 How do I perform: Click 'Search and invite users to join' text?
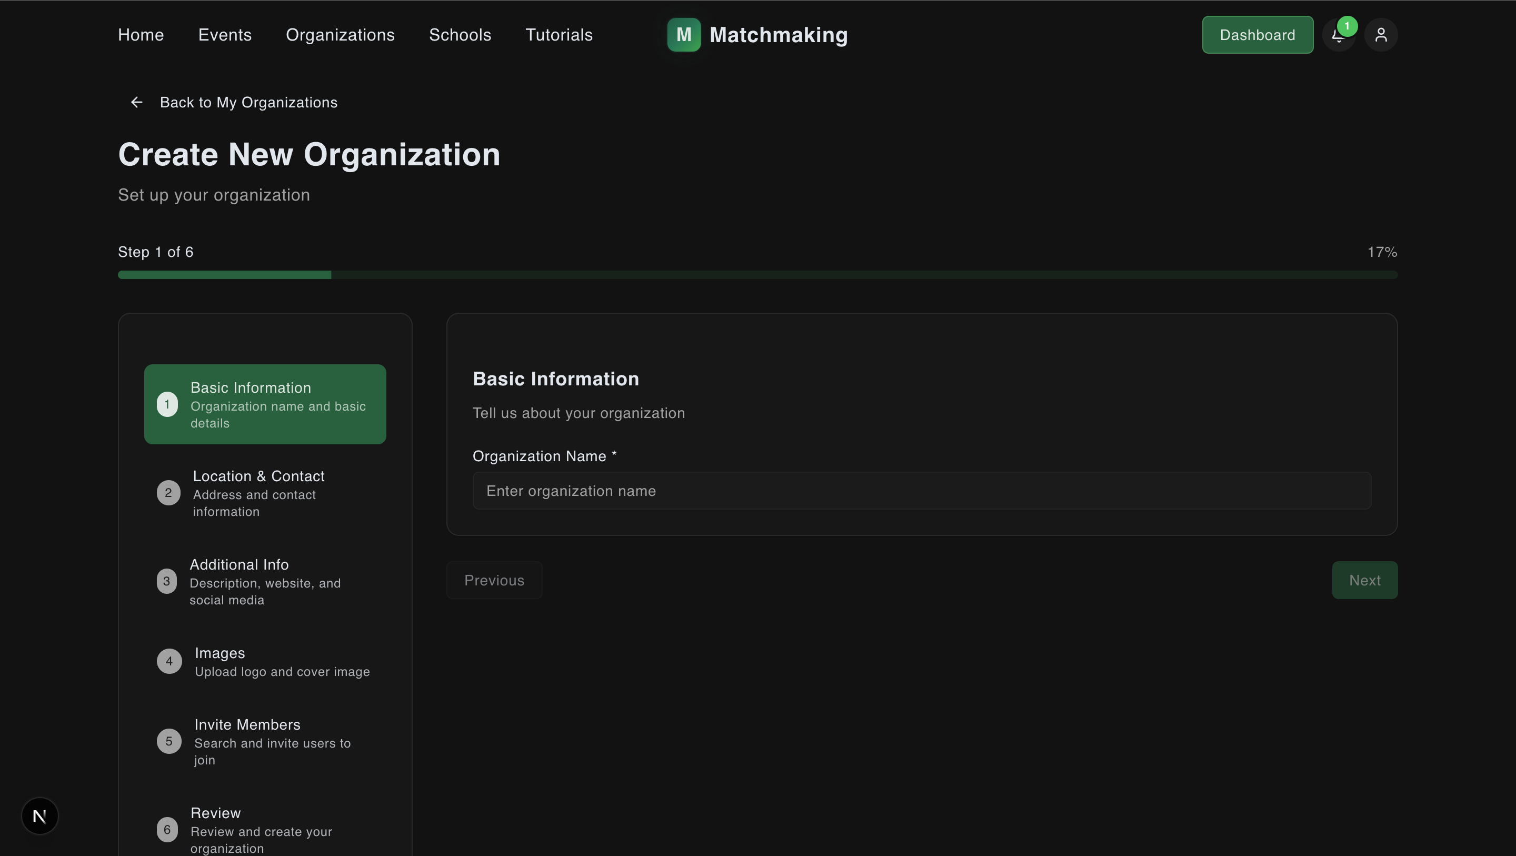(x=272, y=751)
